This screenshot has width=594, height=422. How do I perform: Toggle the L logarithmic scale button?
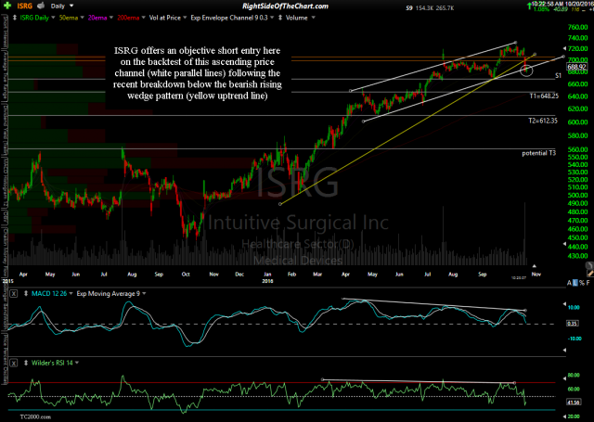(x=575, y=283)
